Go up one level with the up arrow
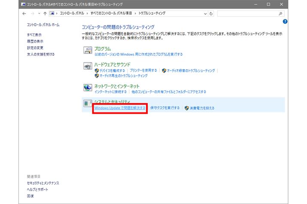This screenshot has height=204, width=307. (45, 13)
